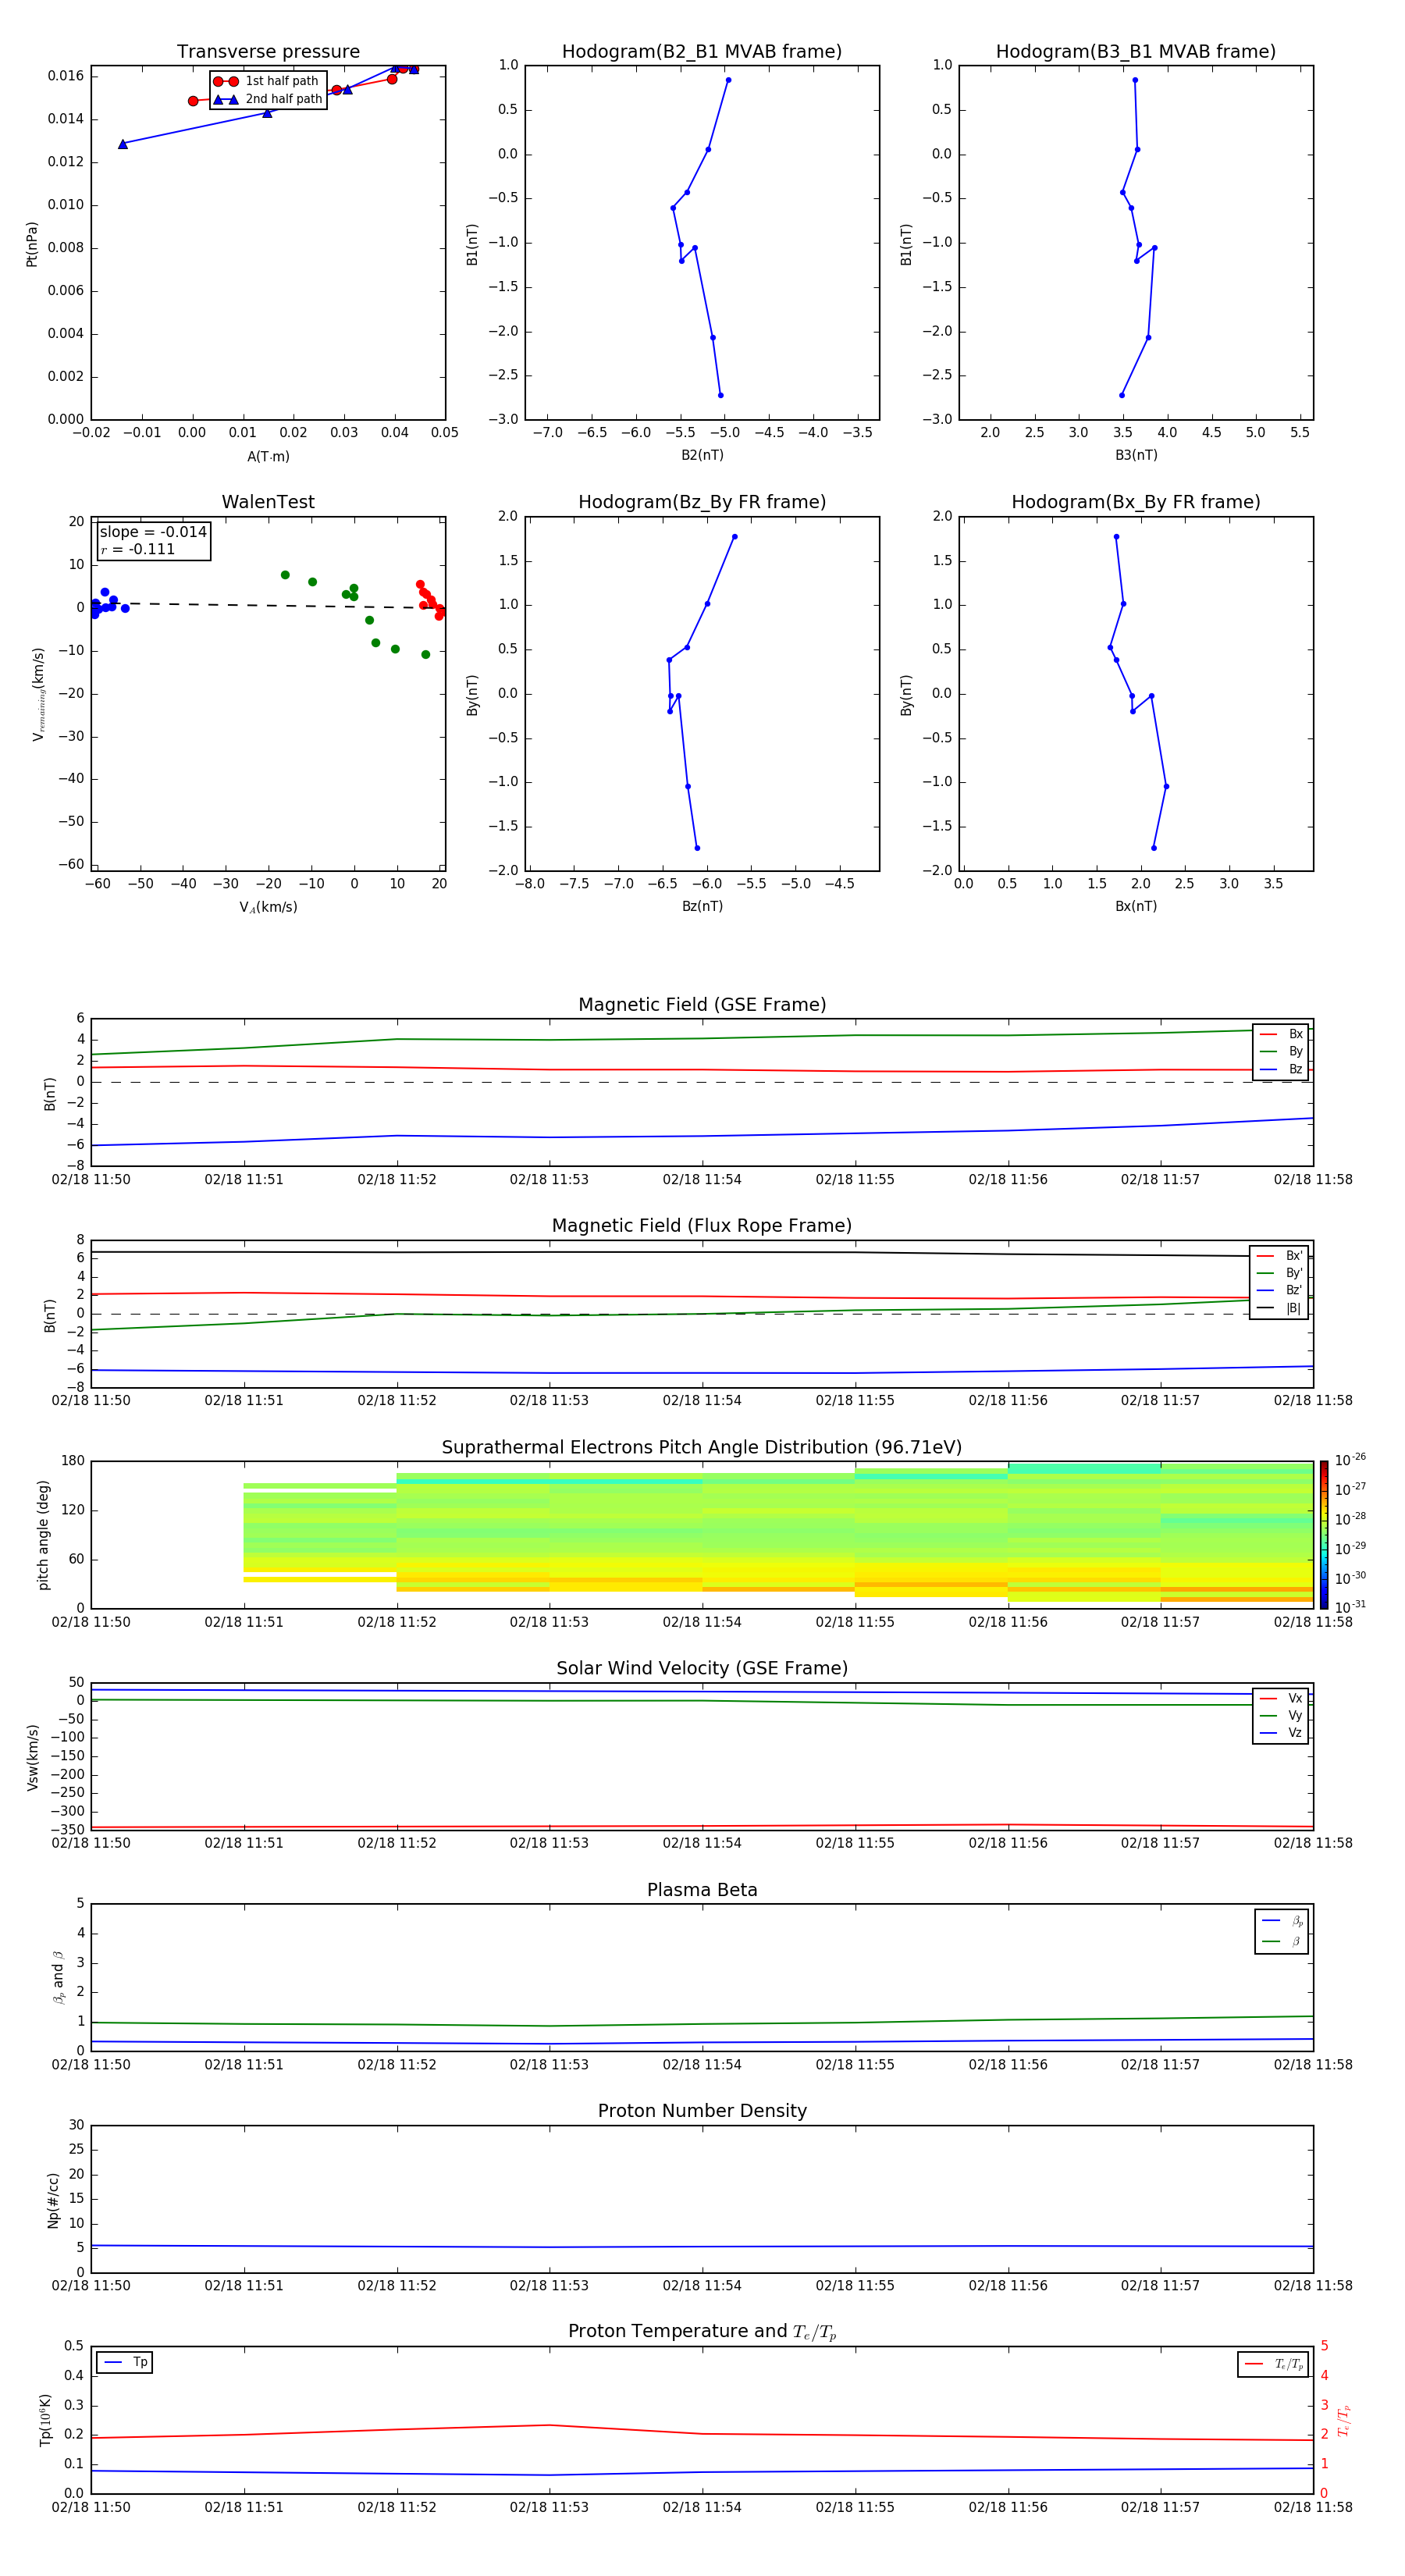Click '2nd half path' legend entry
This screenshot has height=2576, width=1405.
[x=268, y=99]
